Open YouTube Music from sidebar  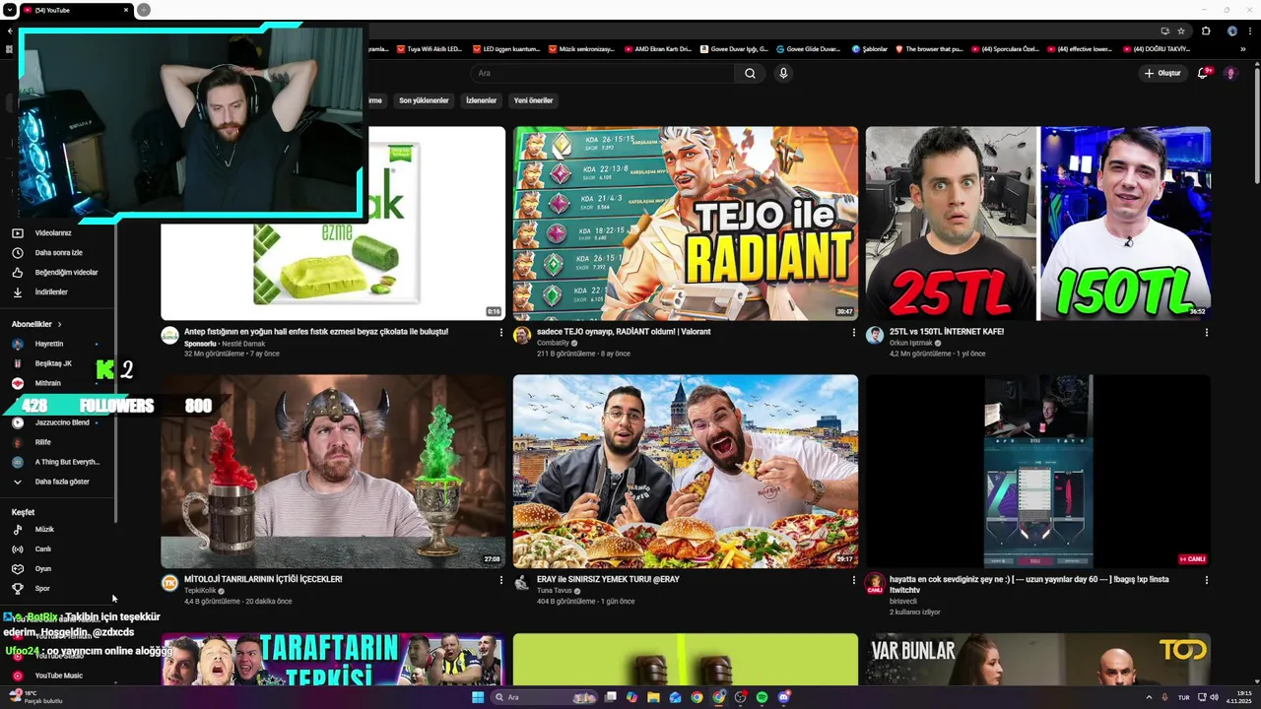57,676
